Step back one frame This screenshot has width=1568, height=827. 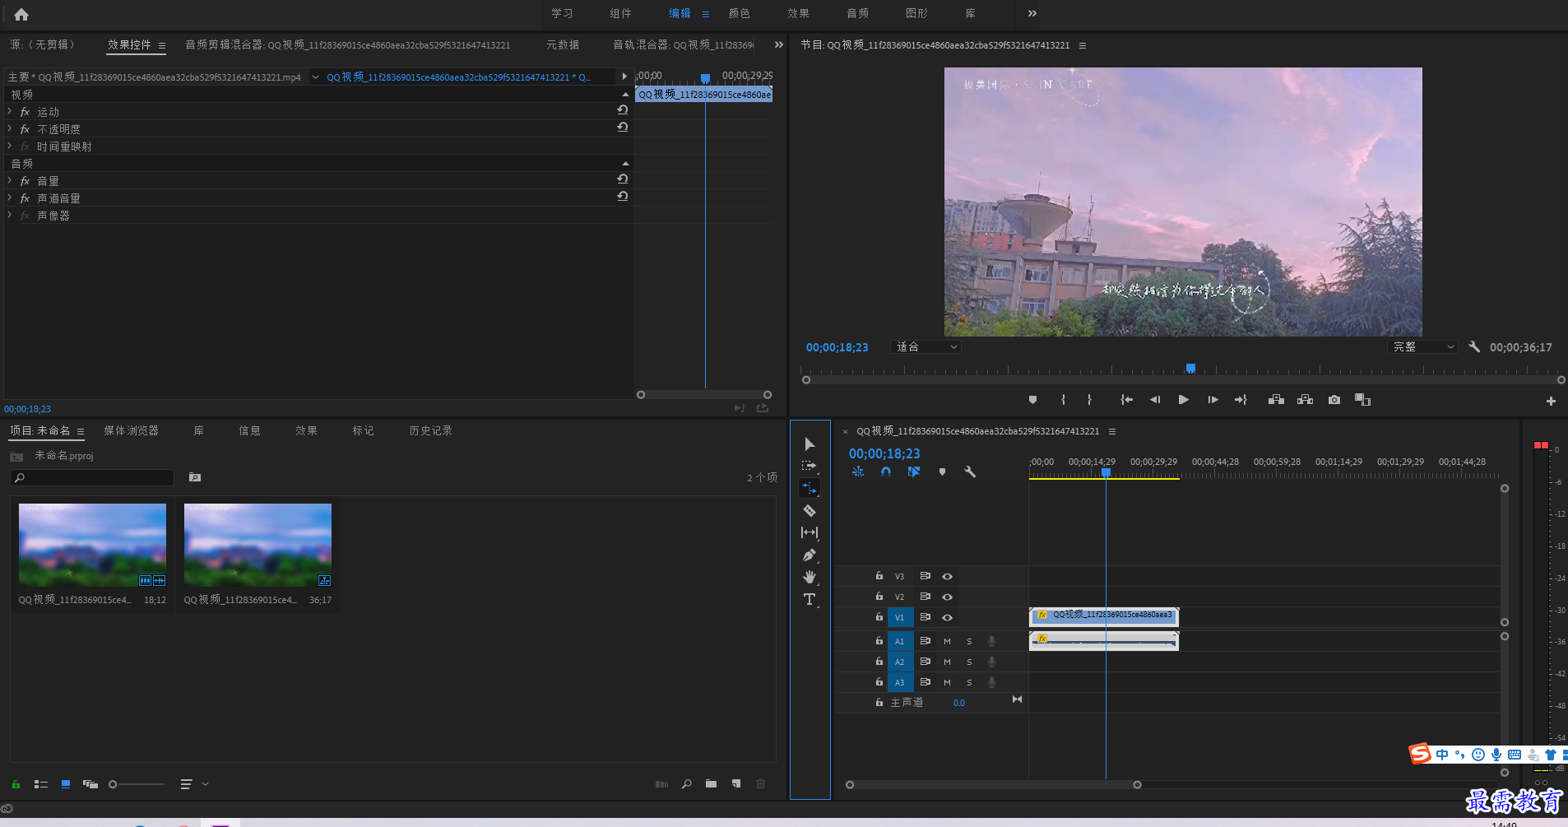click(x=1155, y=400)
